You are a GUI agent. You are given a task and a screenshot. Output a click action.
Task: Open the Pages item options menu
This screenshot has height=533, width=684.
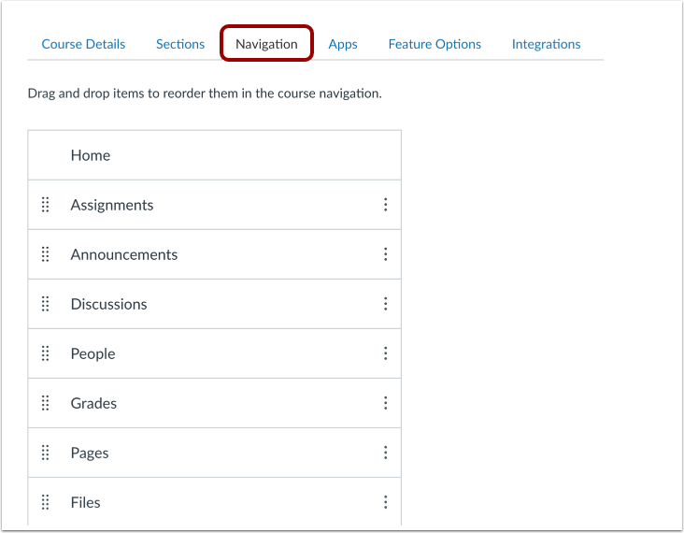point(385,453)
